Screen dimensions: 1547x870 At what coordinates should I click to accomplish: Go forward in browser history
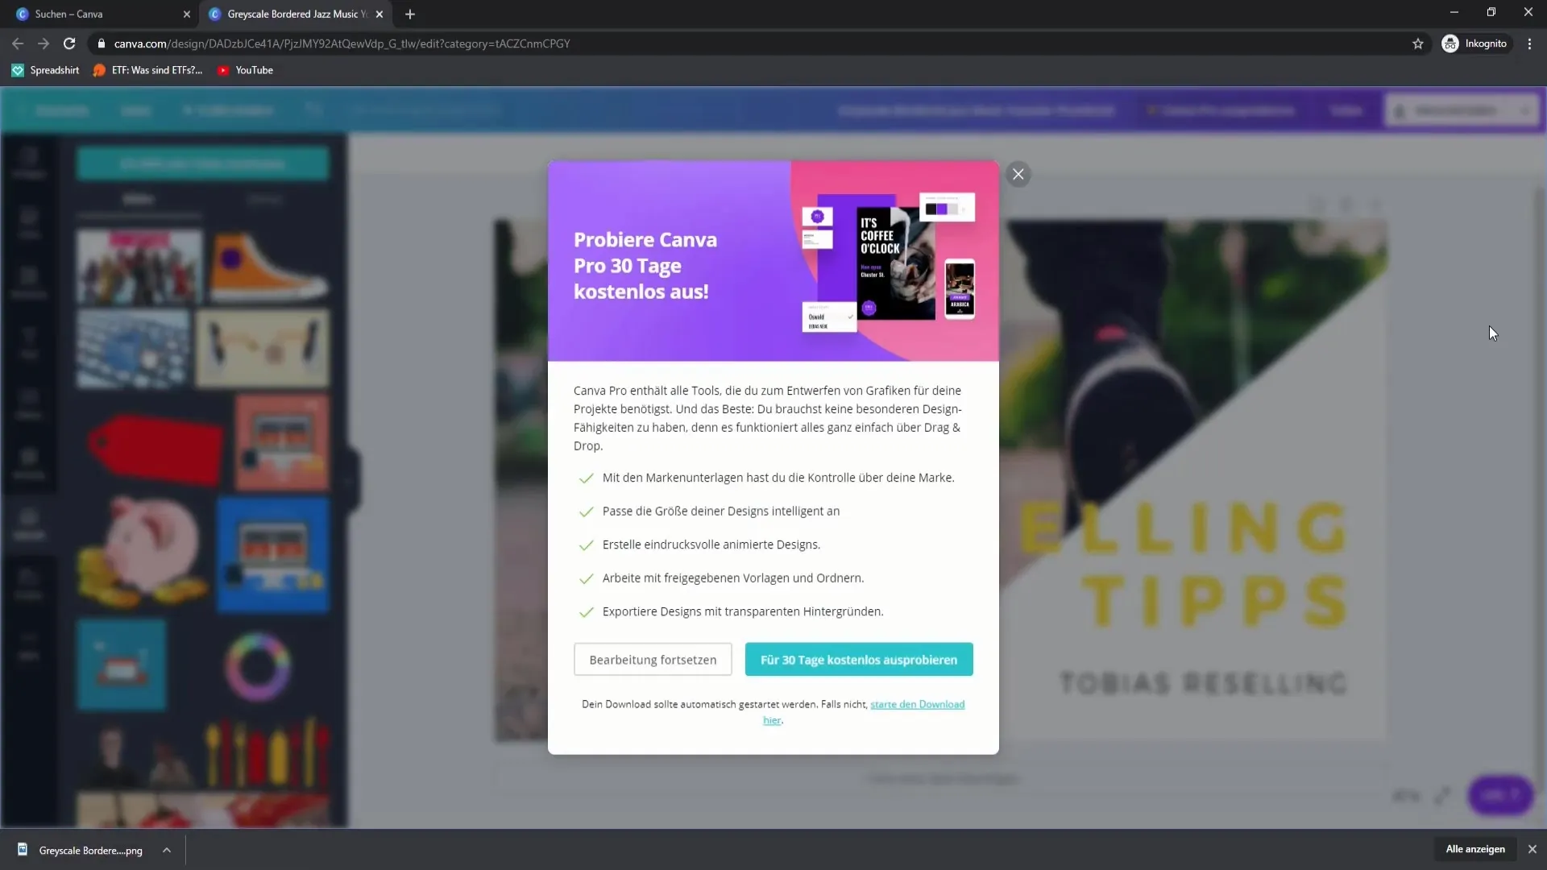[x=44, y=43]
